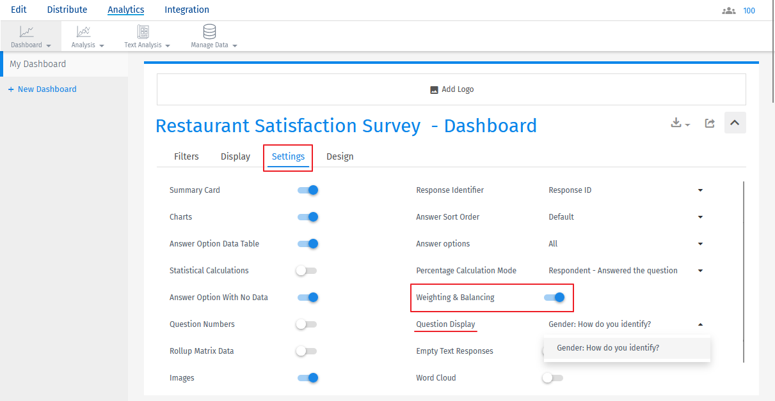Viewport: 775px width, 401px height.
Task: Toggle the Summary Card switch
Action: 308,190
